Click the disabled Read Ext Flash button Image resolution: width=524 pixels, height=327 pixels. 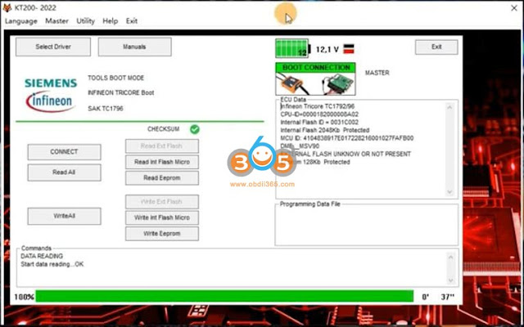162,146
